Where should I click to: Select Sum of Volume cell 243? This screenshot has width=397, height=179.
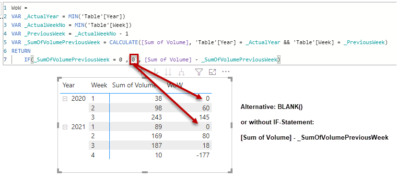tap(156, 118)
